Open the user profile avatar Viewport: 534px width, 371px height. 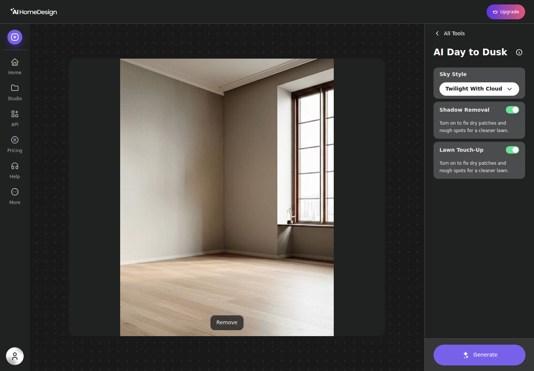15,356
